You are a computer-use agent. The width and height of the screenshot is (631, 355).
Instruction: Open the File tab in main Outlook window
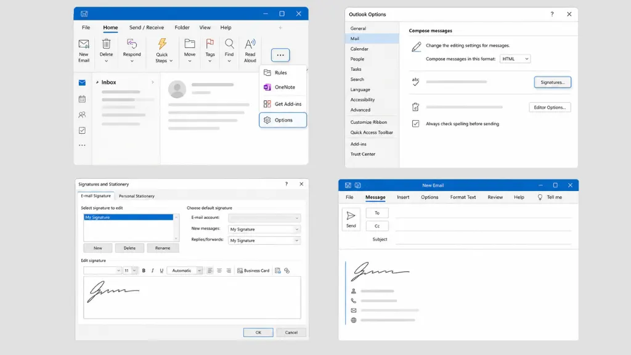[86, 28]
